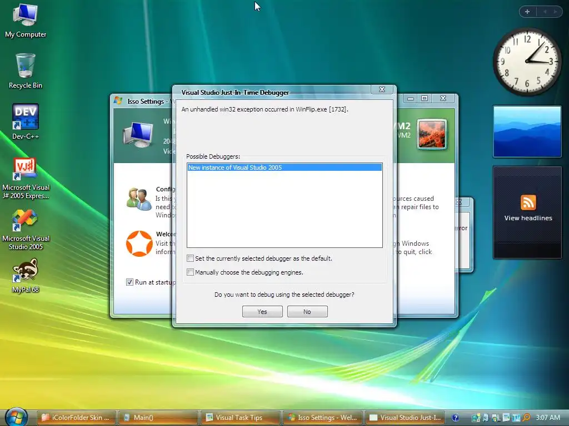Click the blue help question mark tray icon

[456, 418]
